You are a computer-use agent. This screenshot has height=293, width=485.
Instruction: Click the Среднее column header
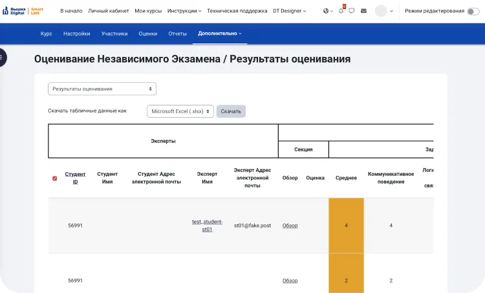(x=346, y=178)
